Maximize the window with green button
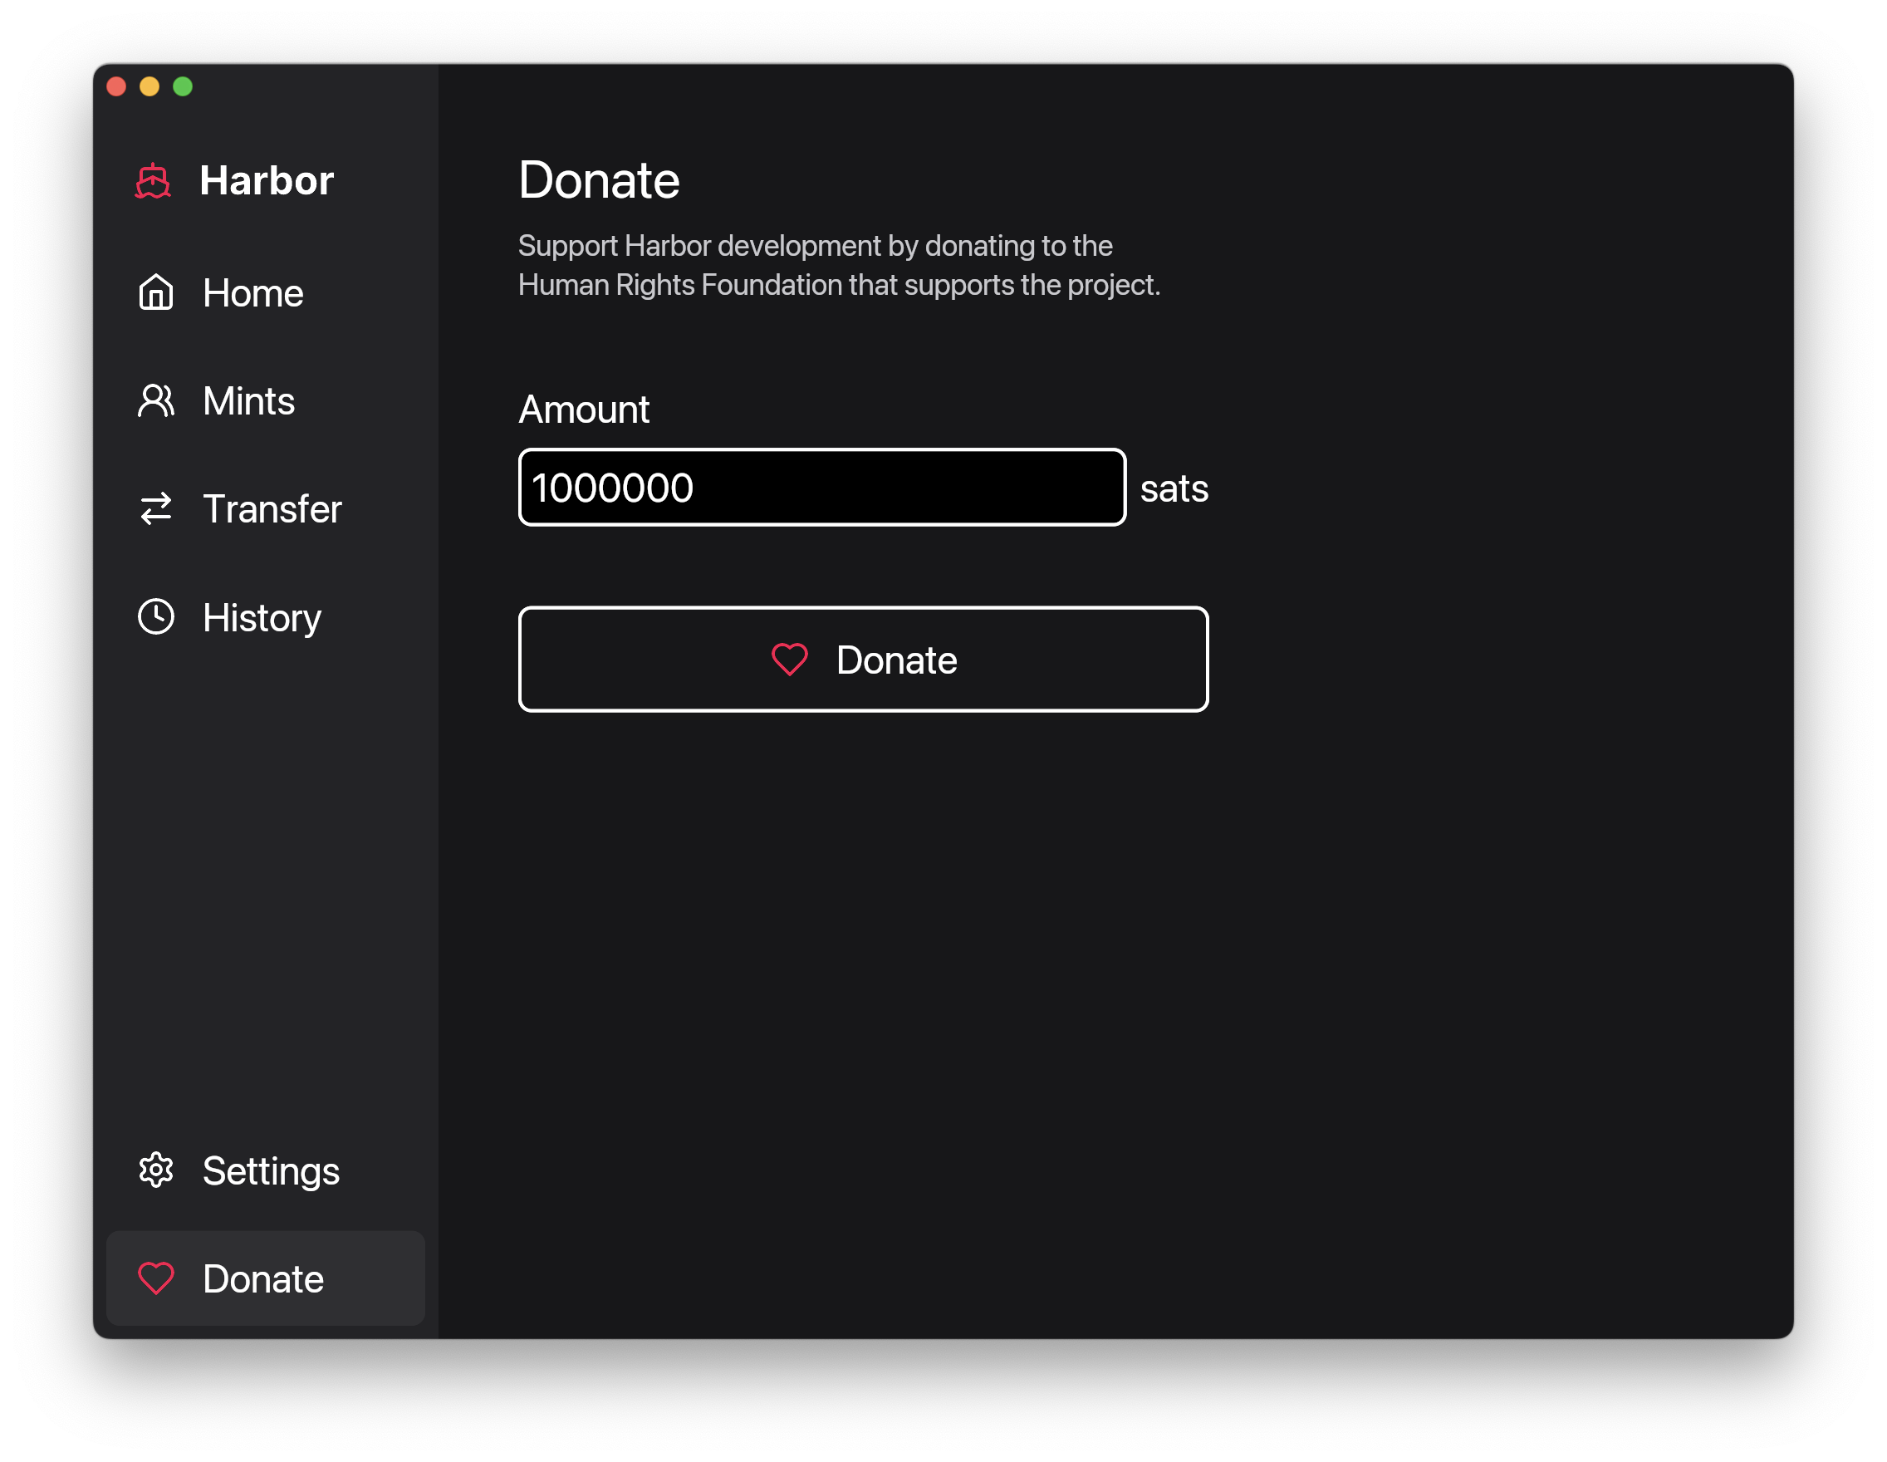Screen dimensions: 1887x1462 [183, 86]
